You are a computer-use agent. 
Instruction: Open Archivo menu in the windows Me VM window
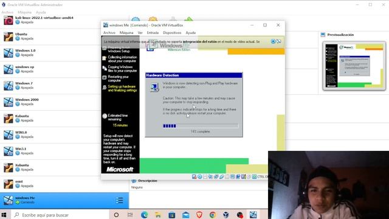coord(109,32)
